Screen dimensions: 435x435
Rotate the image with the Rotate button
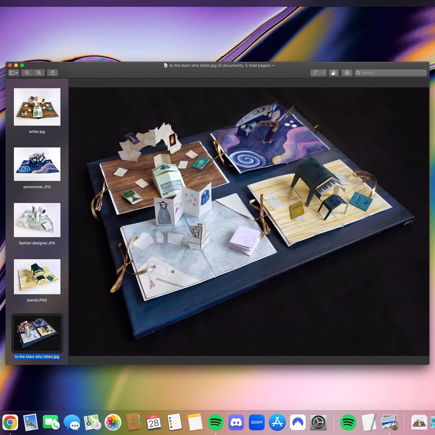(333, 73)
